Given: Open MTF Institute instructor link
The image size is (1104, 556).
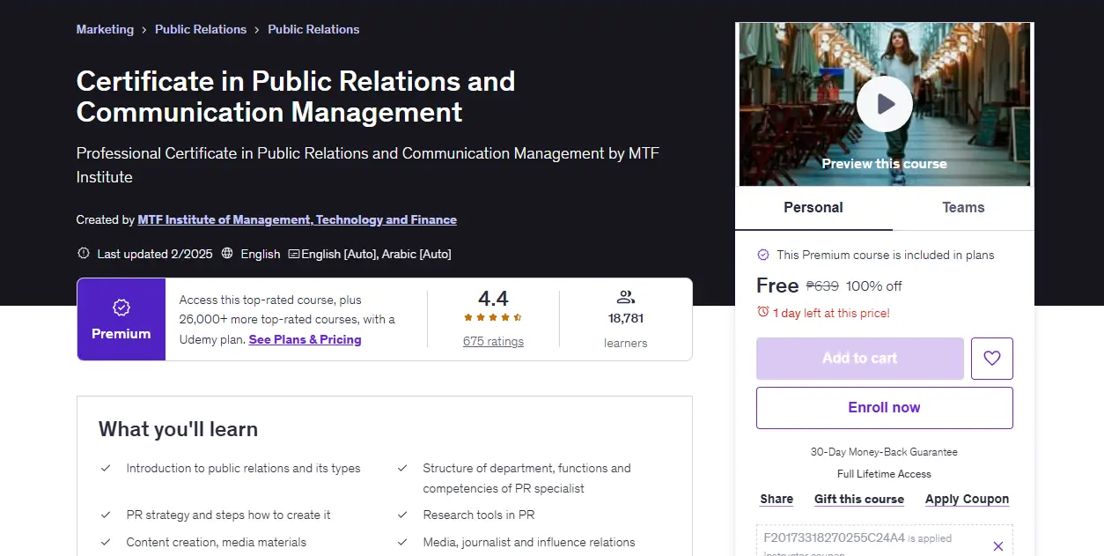Looking at the screenshot, I should pos(298,219).
